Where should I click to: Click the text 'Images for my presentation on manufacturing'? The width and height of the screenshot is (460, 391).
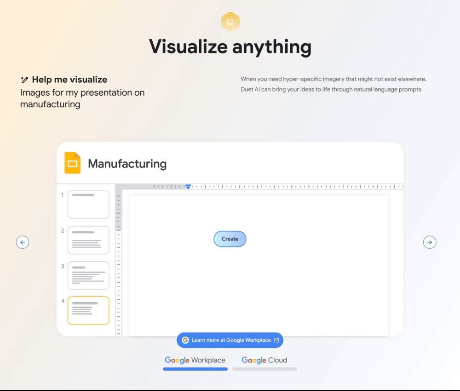pos(82,98)
